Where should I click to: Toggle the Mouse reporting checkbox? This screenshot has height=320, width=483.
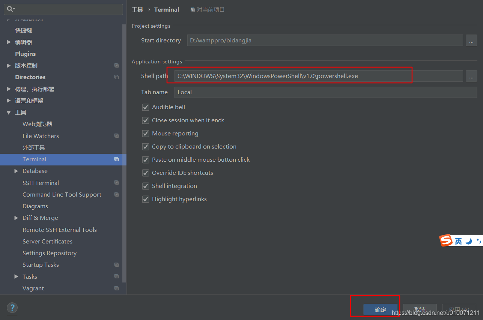[x=146, y=134]
